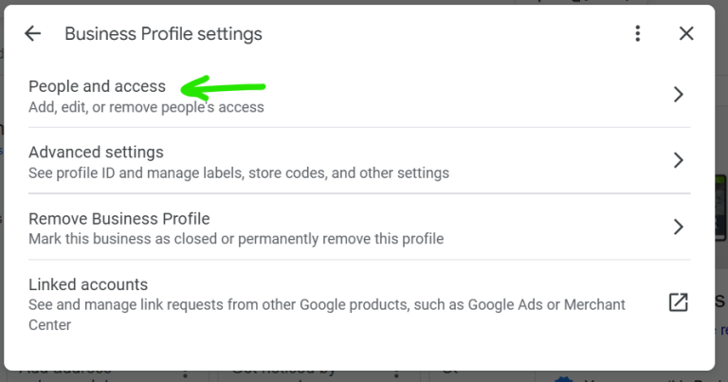
Task: Open the People and access menu item
Action: click(97, 86)
